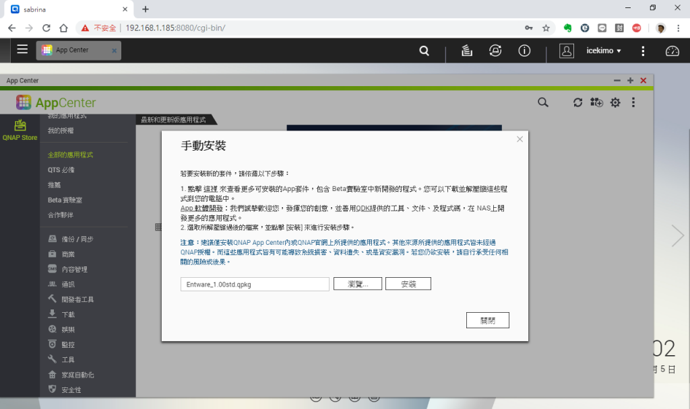Select 工具 category
This screenshot has width=690, height=409.
pyautogui.click(x=61, y=359)
